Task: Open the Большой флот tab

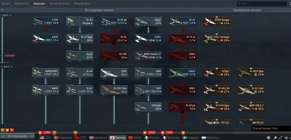Action: (x=59, y=4)
